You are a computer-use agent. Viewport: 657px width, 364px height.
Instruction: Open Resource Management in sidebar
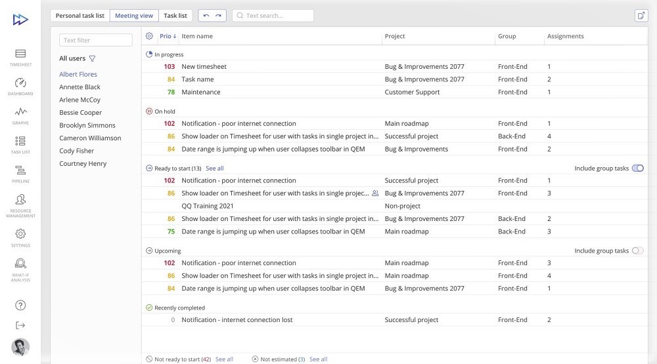click(20, 199)
